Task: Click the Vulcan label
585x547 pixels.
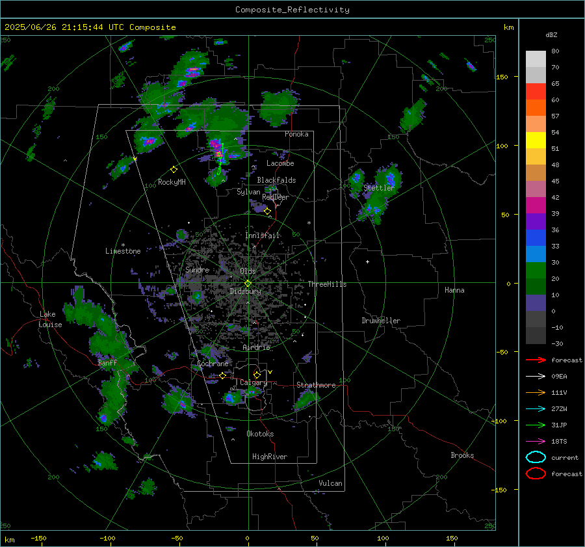Action: pyautogui.click(x=330, y=483)
